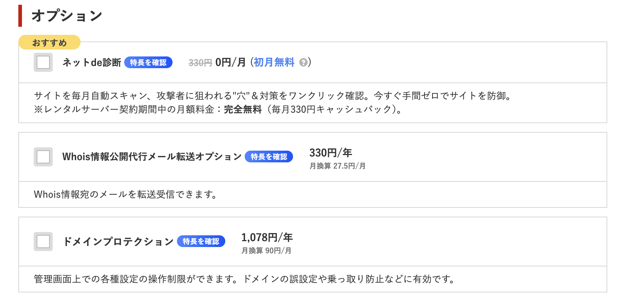Follow the 初月無料 link
Viewport: 619px width, 302px height.
[274, 63]
